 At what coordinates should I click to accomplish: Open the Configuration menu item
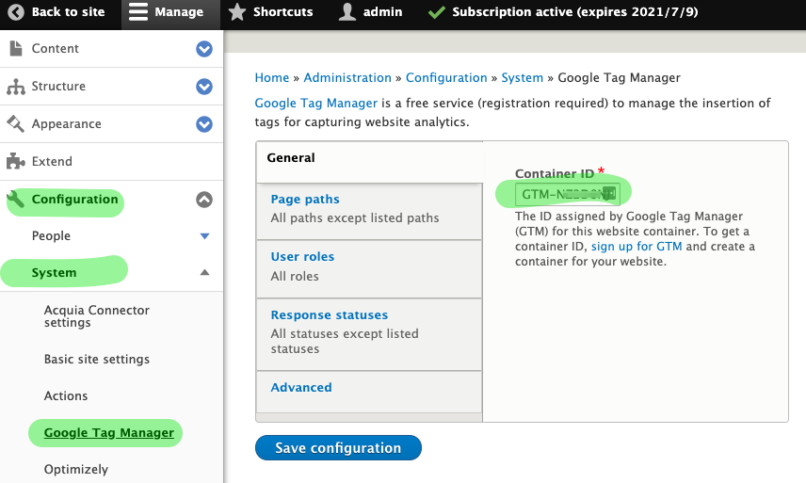point(74,199)
